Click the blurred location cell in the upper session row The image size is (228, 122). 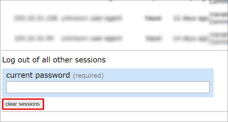click(153, 18)
